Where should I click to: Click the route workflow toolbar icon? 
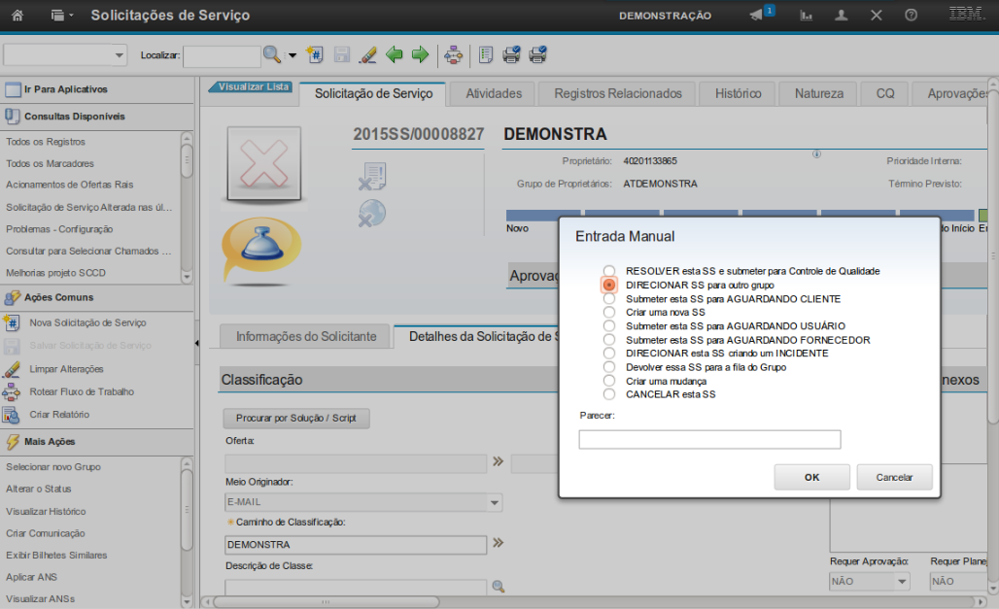tap(453, 55)
